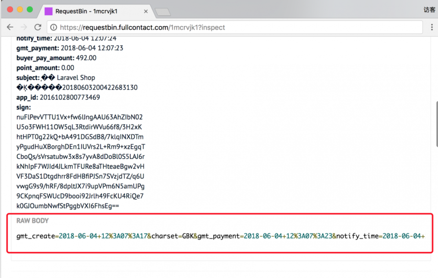Click the page's vertical scrollbar thumb
The image size is (438, 278).
pyautogui.click(x=437, y=124)
